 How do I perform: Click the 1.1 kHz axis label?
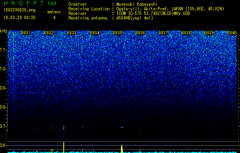pos(3,50)
